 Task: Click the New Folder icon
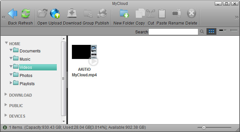(x=124, y=14)
